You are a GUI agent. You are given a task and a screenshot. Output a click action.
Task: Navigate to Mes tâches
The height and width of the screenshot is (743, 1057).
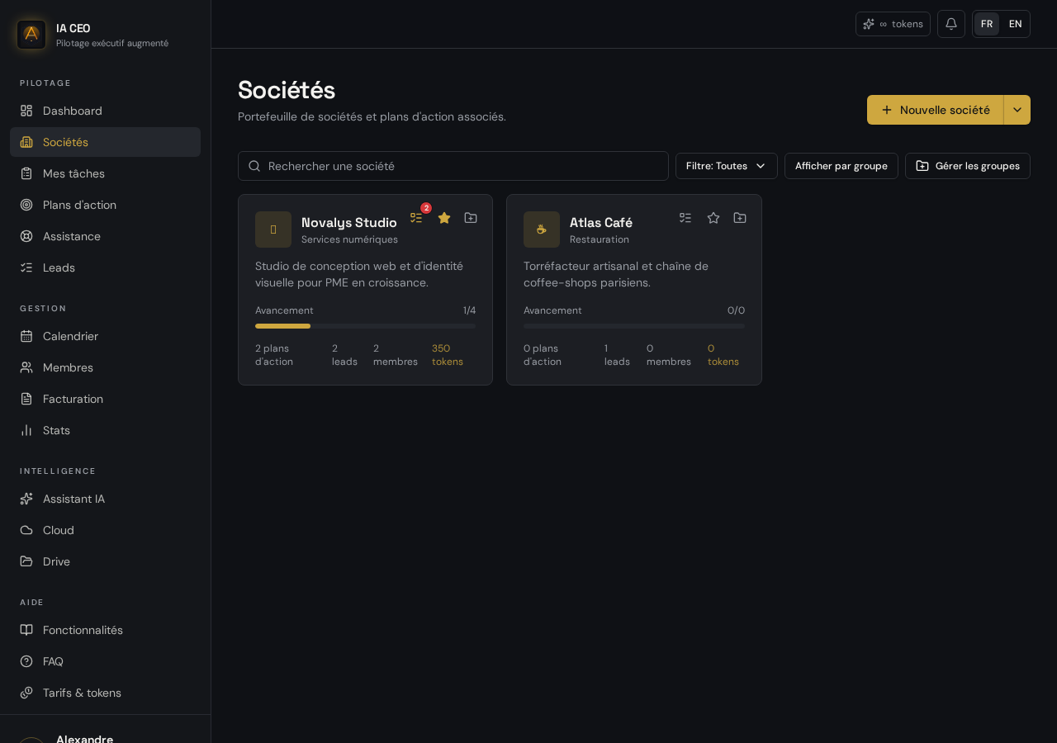(x=105, y=173)
